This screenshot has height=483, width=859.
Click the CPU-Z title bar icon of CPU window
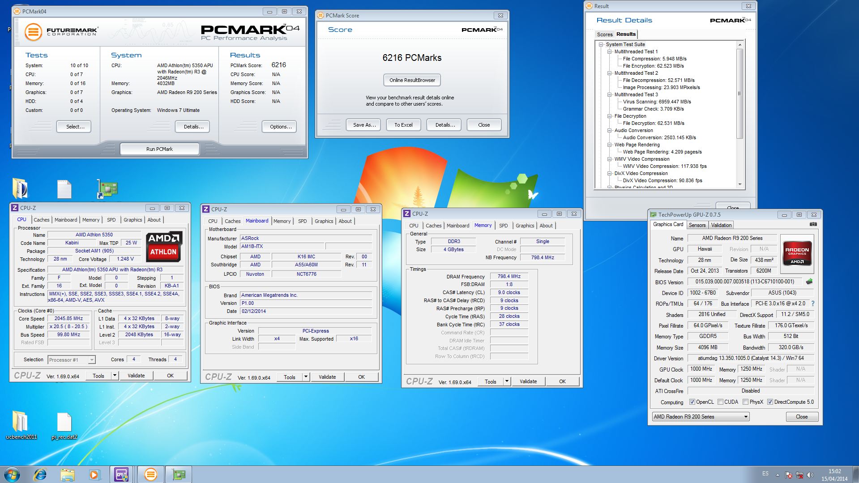tap(15, 208)
